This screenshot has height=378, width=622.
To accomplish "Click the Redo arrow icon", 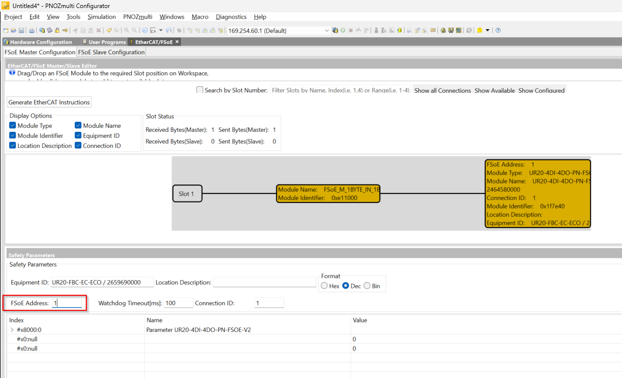I will [x=116, y=30].
